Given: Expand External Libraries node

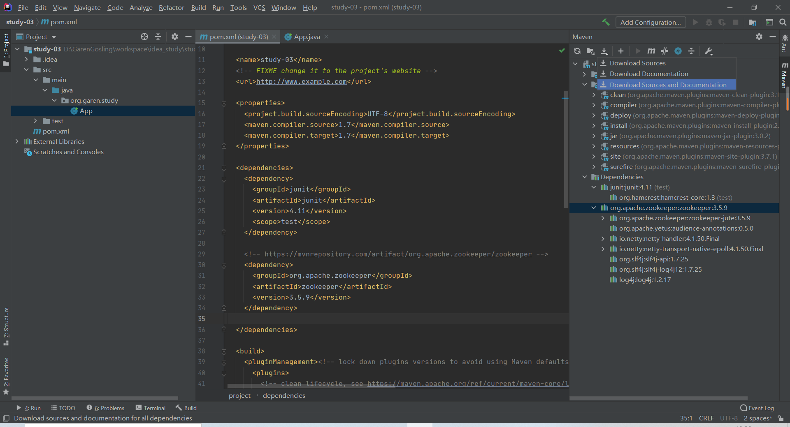Looking at the screenshot, I should [x=17, y=141].
